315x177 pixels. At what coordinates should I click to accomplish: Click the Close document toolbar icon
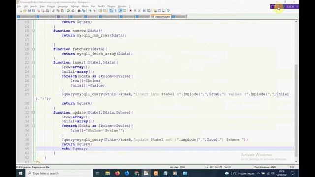point(38,11)
